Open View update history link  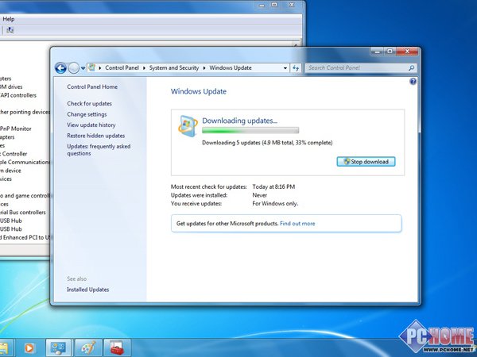click(x=91, y=125)
